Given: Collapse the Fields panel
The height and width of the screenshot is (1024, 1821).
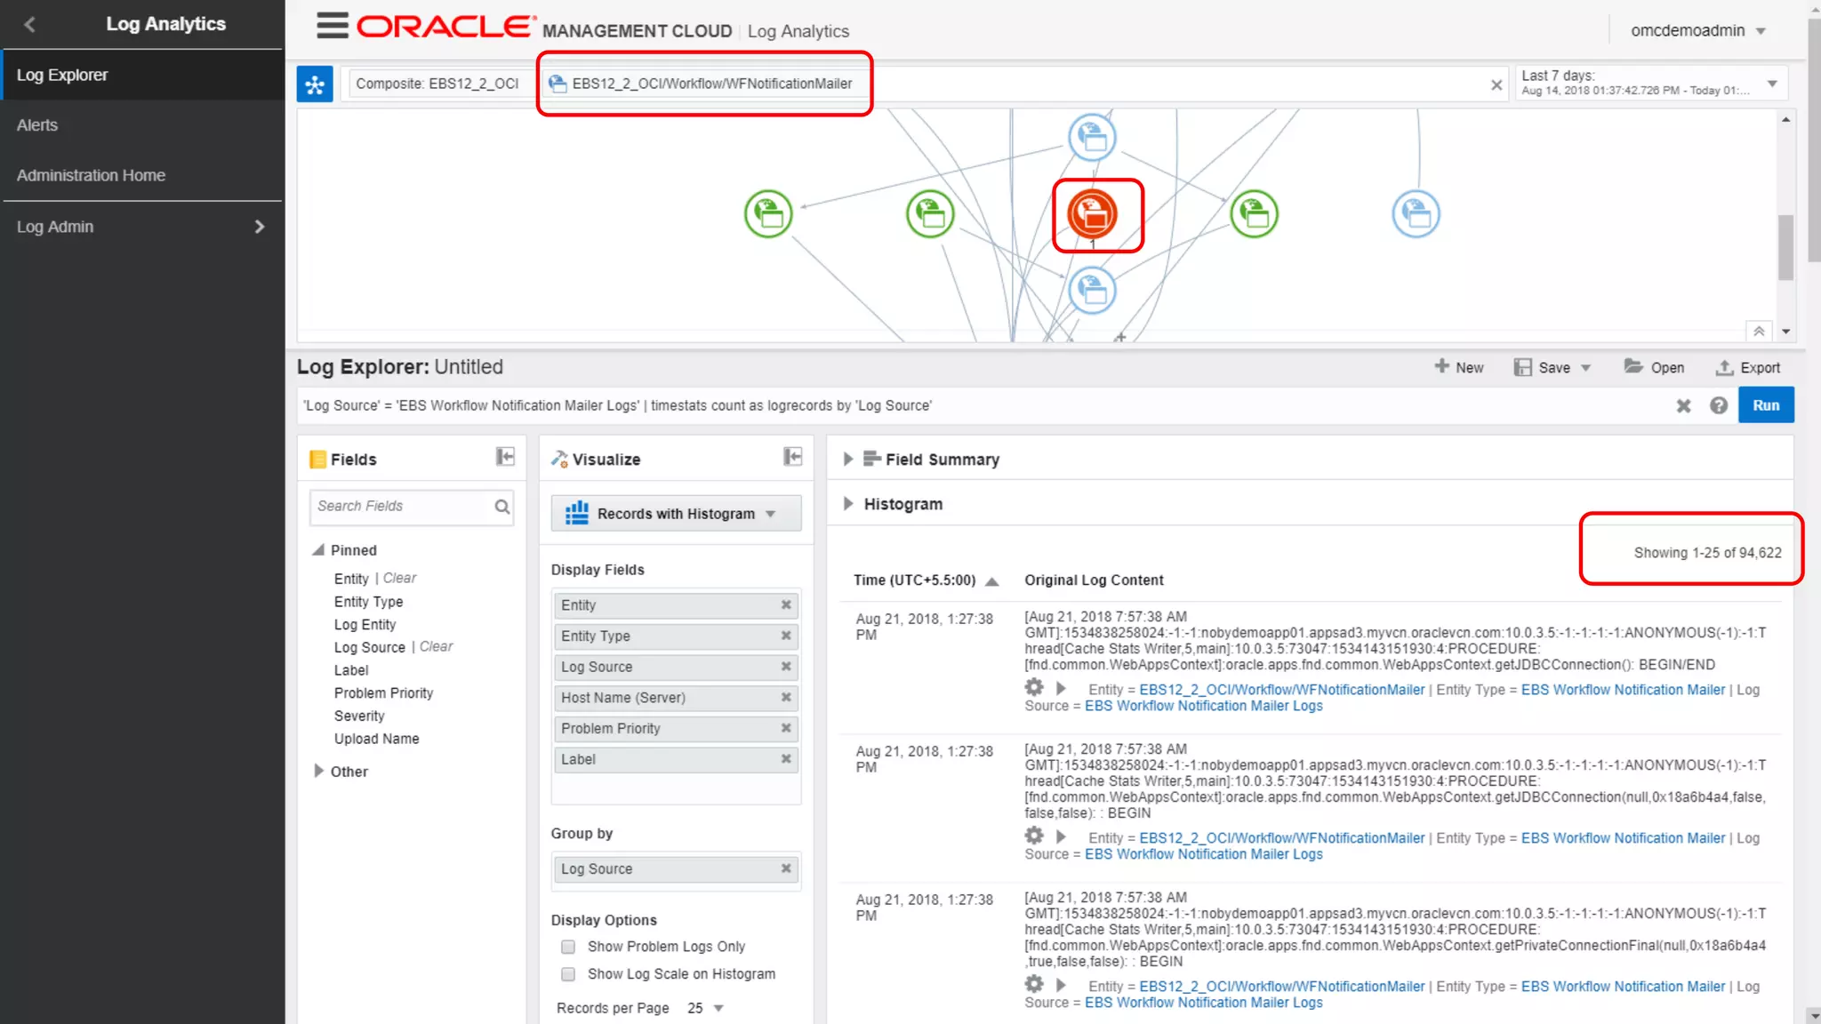Looking at the screenshot, I should (x=505, y=457).
